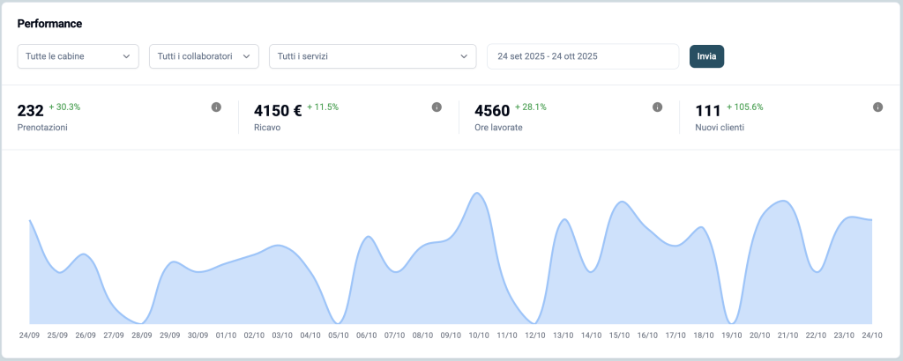This screenshot has height=361, width=903.
Task: Click the chart low point at 28/09
Action: pyautogui.click(x=141, y=322)
